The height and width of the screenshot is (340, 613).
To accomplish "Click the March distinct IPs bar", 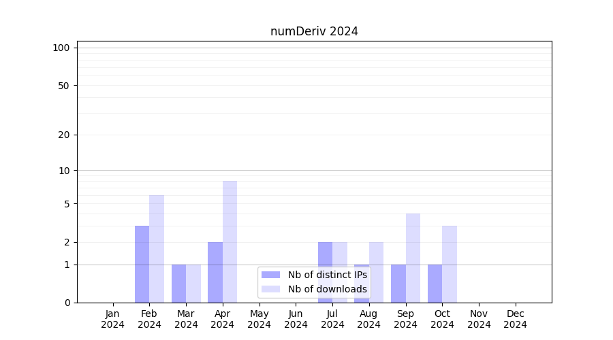I will pos(178,284).
